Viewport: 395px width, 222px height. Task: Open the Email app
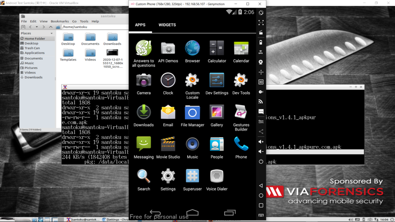168,116
